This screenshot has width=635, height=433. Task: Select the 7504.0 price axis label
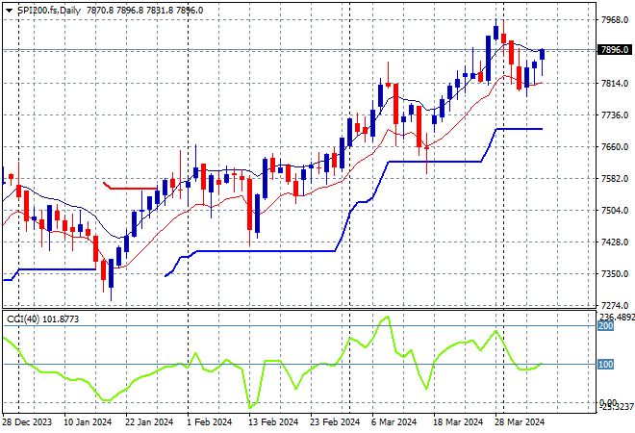[615, 210]
